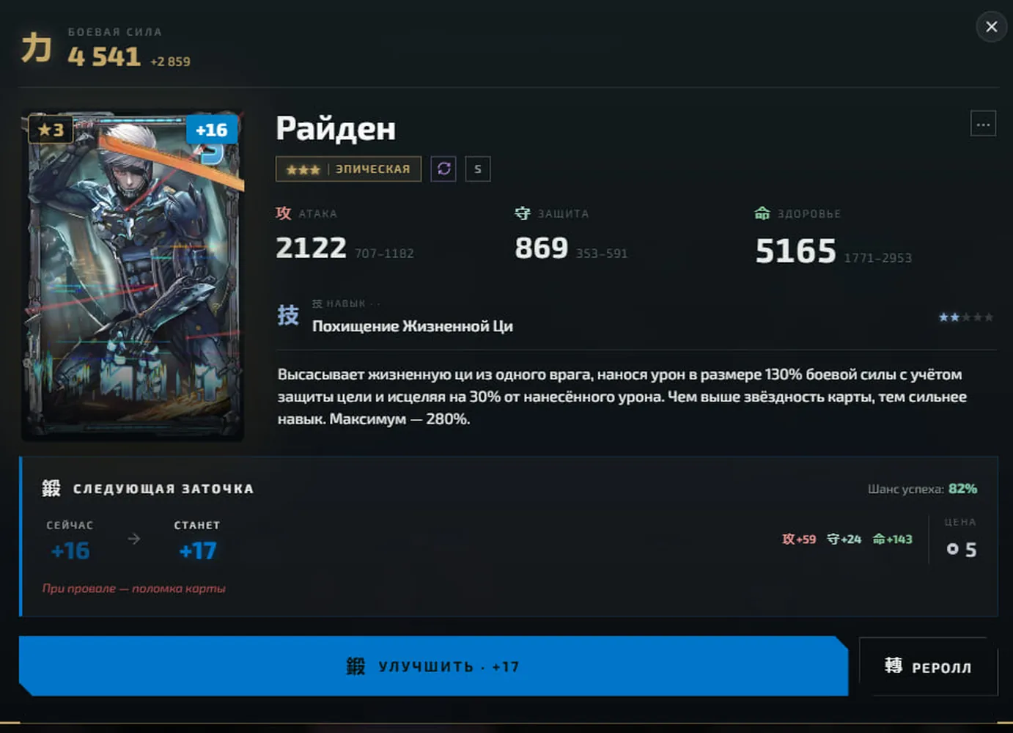Viewport: 1013px width, 733px height.
Task: Click the current sharpening level +16
Action: [70, 550]
